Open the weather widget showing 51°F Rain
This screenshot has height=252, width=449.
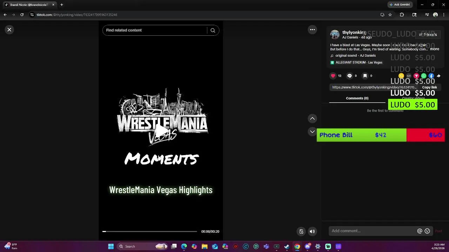tap(11, 246)
